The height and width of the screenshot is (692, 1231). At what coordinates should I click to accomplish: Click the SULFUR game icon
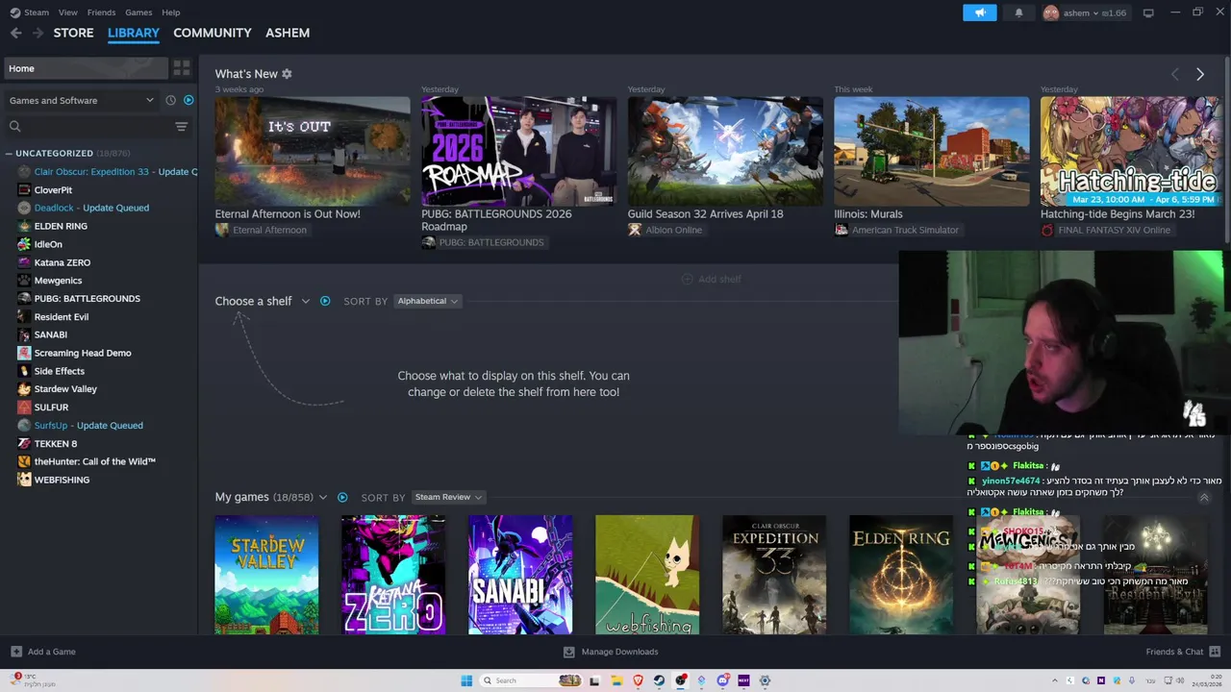pyautogui.click(x=24, y=408)
